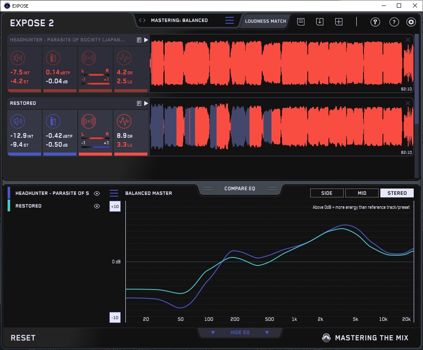This screenshot has height=350, width=423.
Task: Collapse the EQ panel with Hide EQ
Action: pyautogui.click(x=240, y=333)
